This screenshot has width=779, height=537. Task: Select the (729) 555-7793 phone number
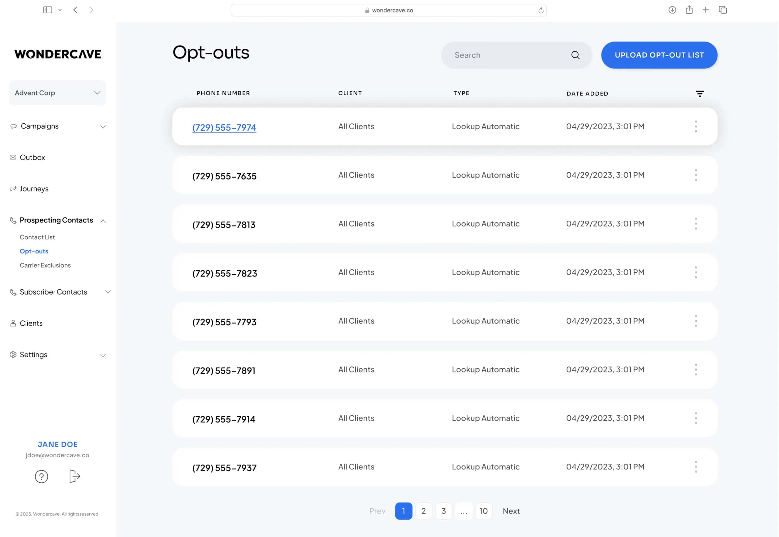[224, 322]
